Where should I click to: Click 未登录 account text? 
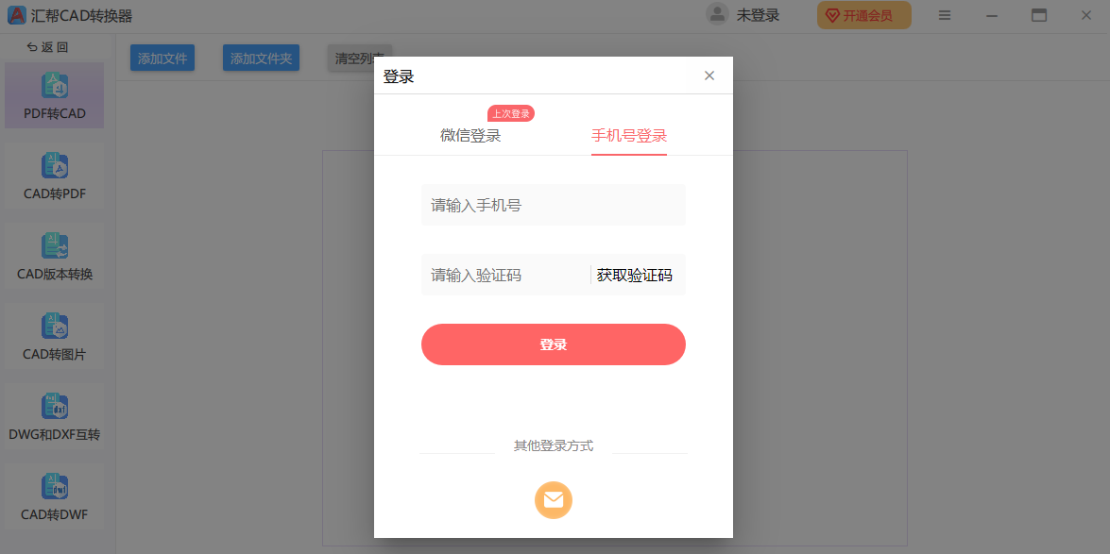point(759,15)
